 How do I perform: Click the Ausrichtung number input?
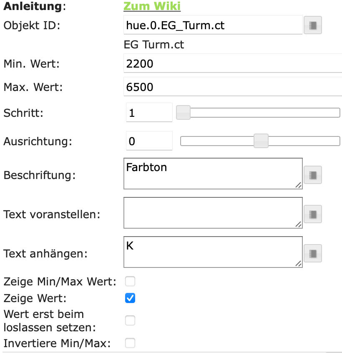point(149,141)
